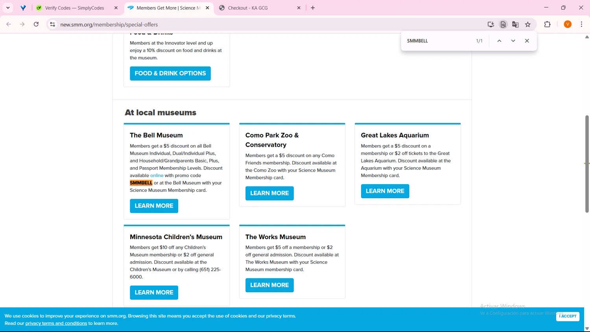Reload the current page
The height and width of the screenshot is (332, 590).
(x=36, y=24)
